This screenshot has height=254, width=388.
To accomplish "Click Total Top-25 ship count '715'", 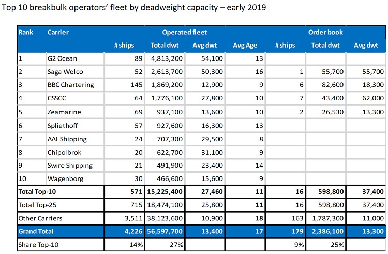I will point(137,205).
